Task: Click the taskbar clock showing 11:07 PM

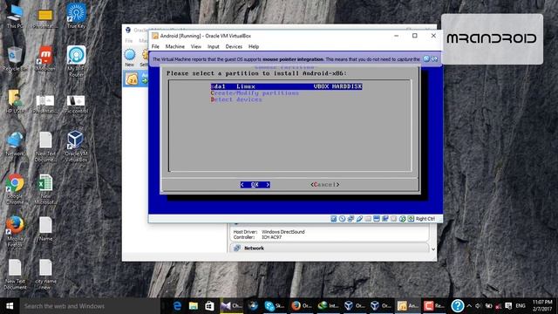Action: [x=542, y=306]
